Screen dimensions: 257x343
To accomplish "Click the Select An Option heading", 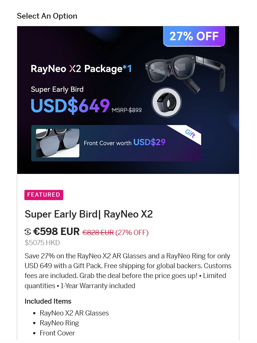I will pyautogui.click(x=47, y=16).
